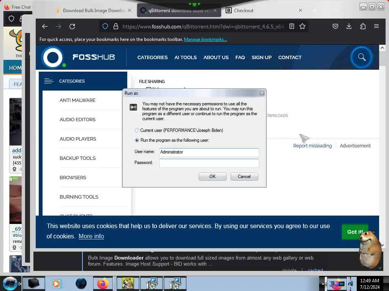The height and width of the screenshot is (291, 389).
Task: Open BURNING TOOLS category
Action: [79, 197]
